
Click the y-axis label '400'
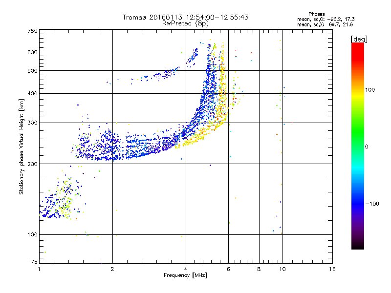coord(32,94)
